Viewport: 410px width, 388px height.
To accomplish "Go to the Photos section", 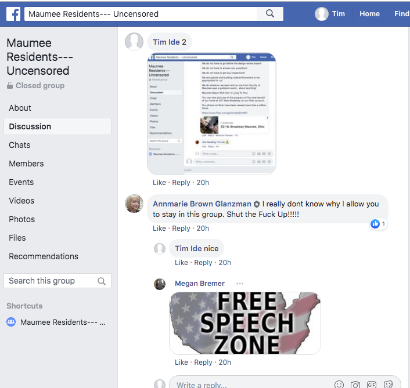I will click(21, 219).
